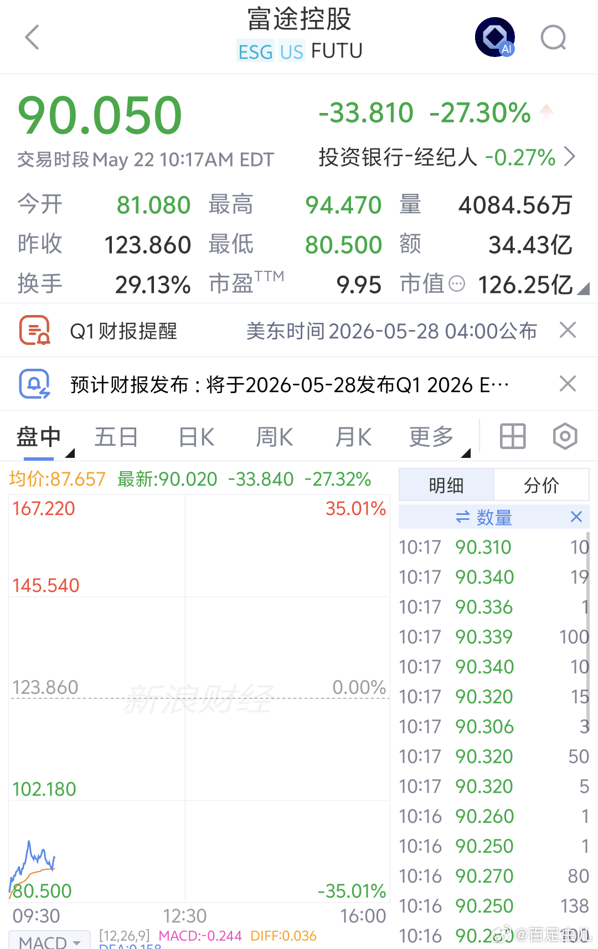Viewport: 598px width, 949px height.
Task: Switch to the 周K chart tab
Action: click(275, 437)
